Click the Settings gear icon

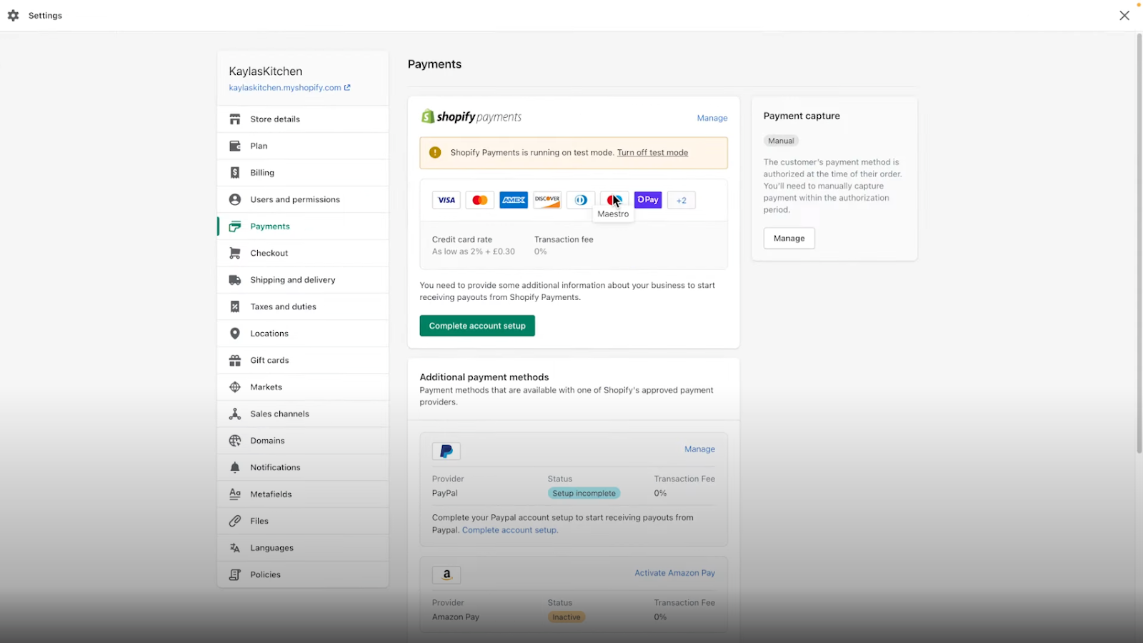pyautogui.click(x=13, y=15)
